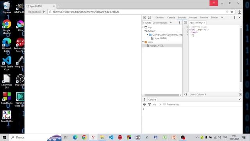Switch to Content scripts navigator tab
This screenshot has height=141, width=250.
[160, 23]
